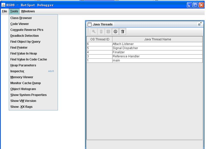Click OS Thread ID cell 4

pyautogui.click(x=100, y=52)
